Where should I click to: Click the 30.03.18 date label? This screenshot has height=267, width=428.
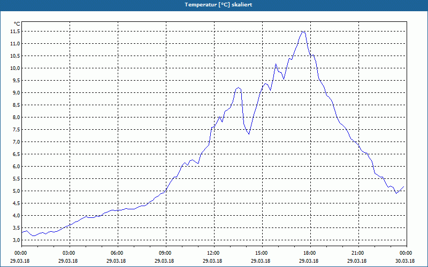click(x=405, y=261)
